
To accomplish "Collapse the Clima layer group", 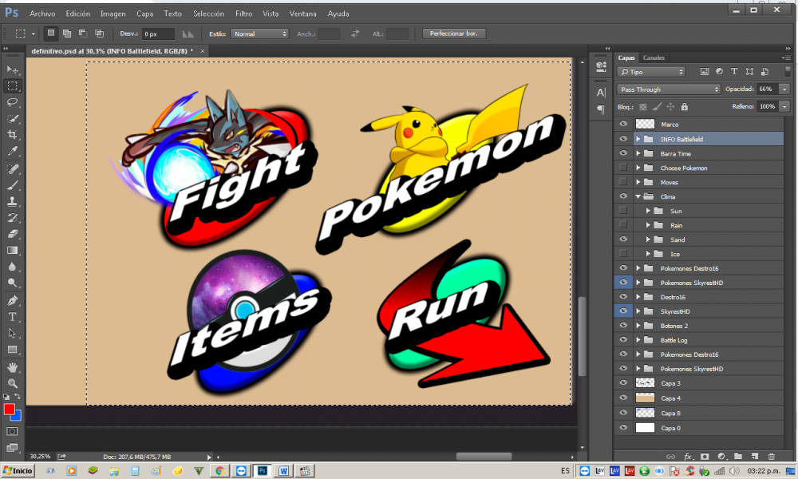I will click(x=638, y=196).
